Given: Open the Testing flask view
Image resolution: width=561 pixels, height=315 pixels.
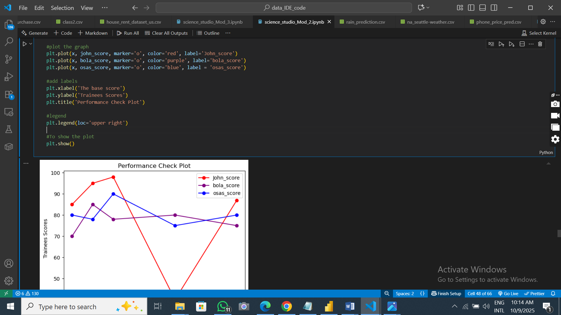Looking at the screenshot, I should coord(9,129).
